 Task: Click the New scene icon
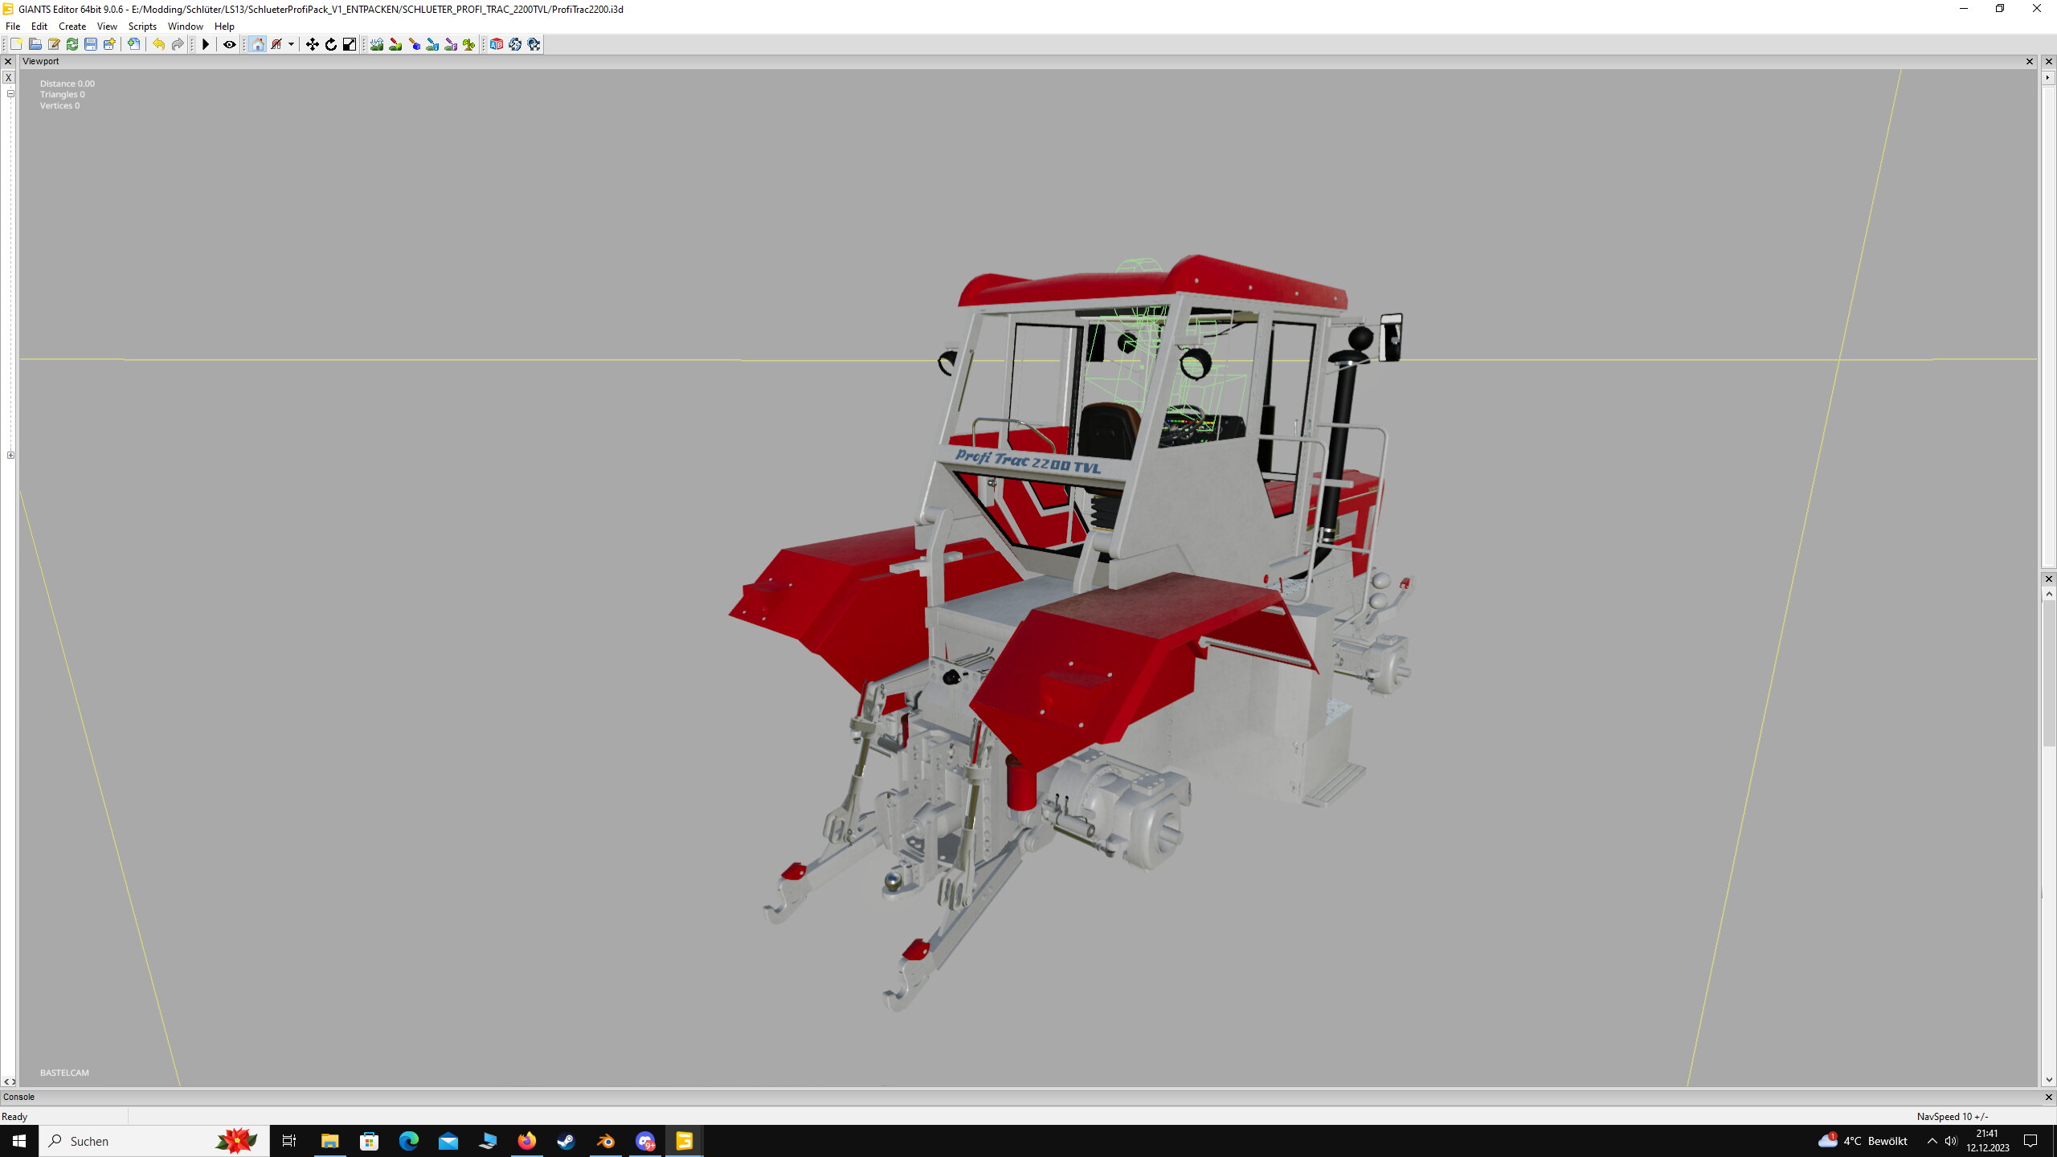coord(16,44)
